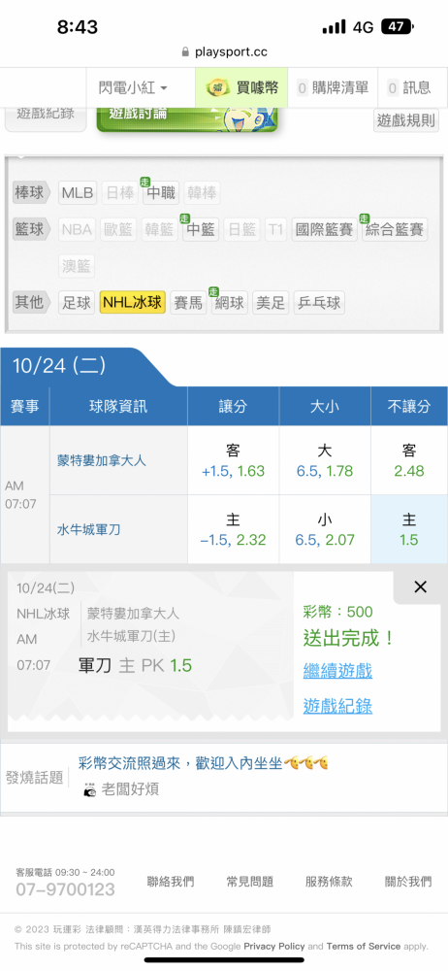
Task: Open the 閃電小紅 user dropdown
Action: [x=133, y=88]
